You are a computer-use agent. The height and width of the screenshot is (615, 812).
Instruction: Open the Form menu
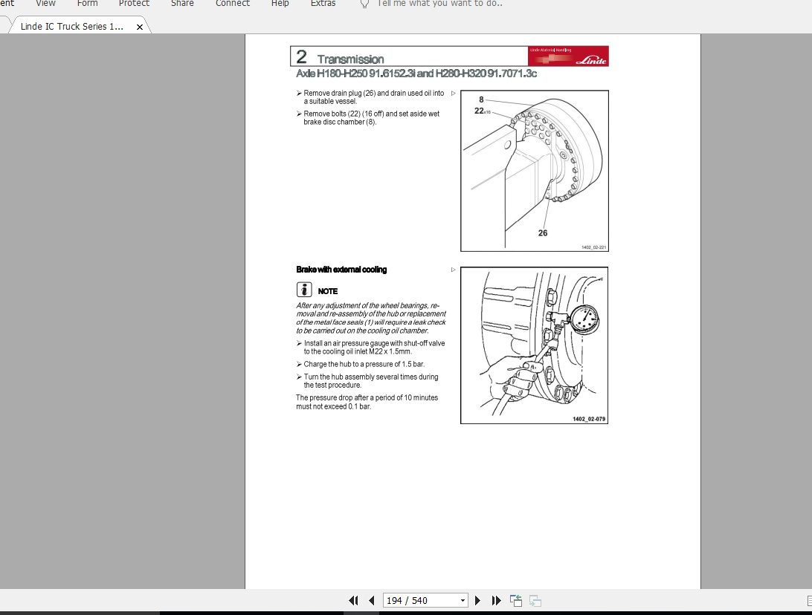pos(88,4)
